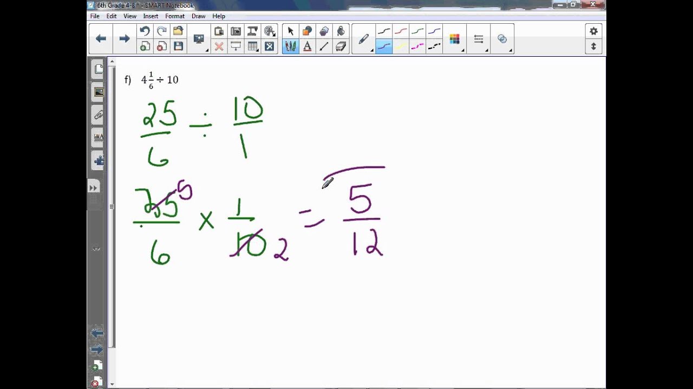This screenshot has width=693, height=389.
Task: Save the notebook file
Action: (178, 46)
